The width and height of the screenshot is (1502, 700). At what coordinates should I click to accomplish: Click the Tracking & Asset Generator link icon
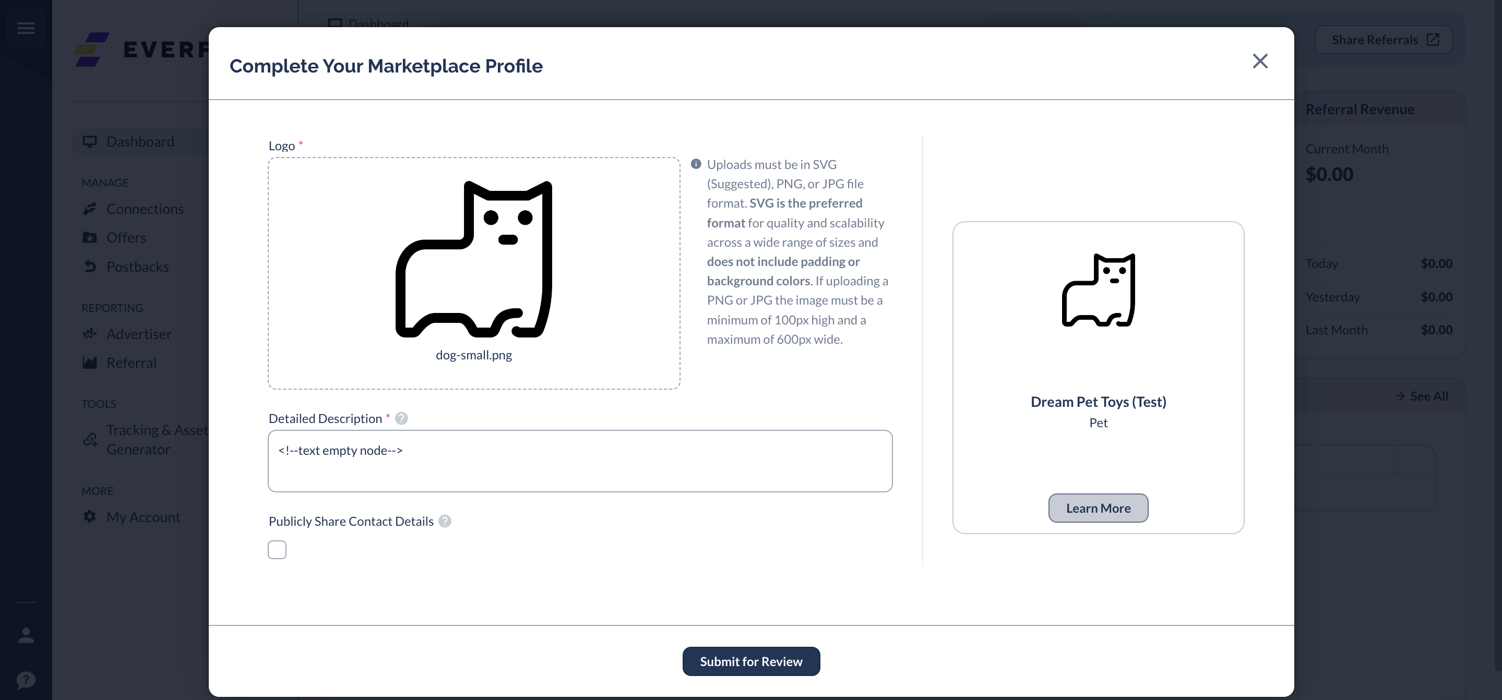coord(90,440)
